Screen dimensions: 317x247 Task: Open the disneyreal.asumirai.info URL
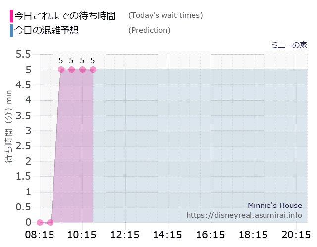tap(244, 215)
